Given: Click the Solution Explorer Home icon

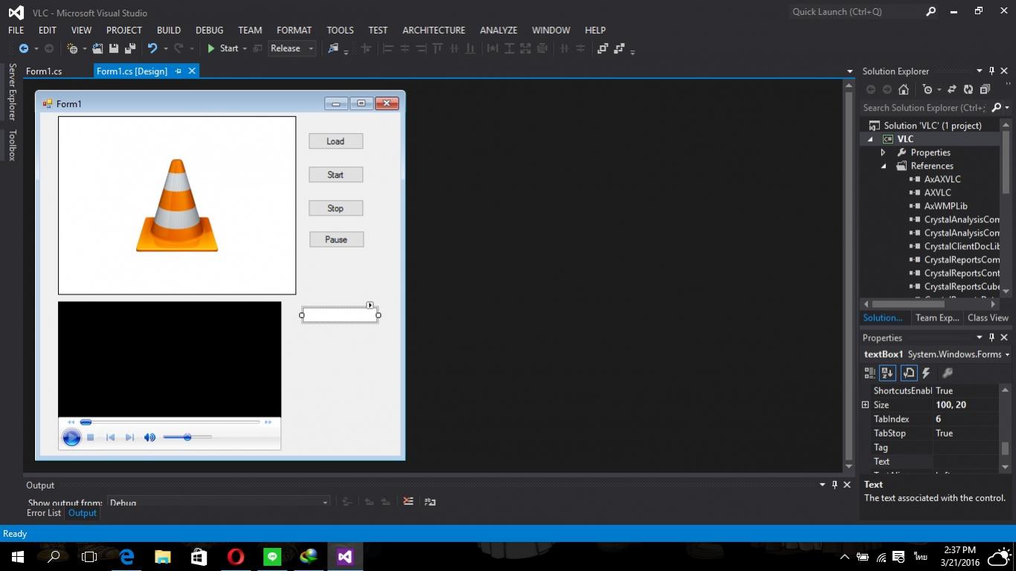Looking at the screenshot, I should (904, 89).
